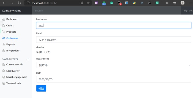Open the Current month saved report
The image size is (193, 98).
point(14,65)
